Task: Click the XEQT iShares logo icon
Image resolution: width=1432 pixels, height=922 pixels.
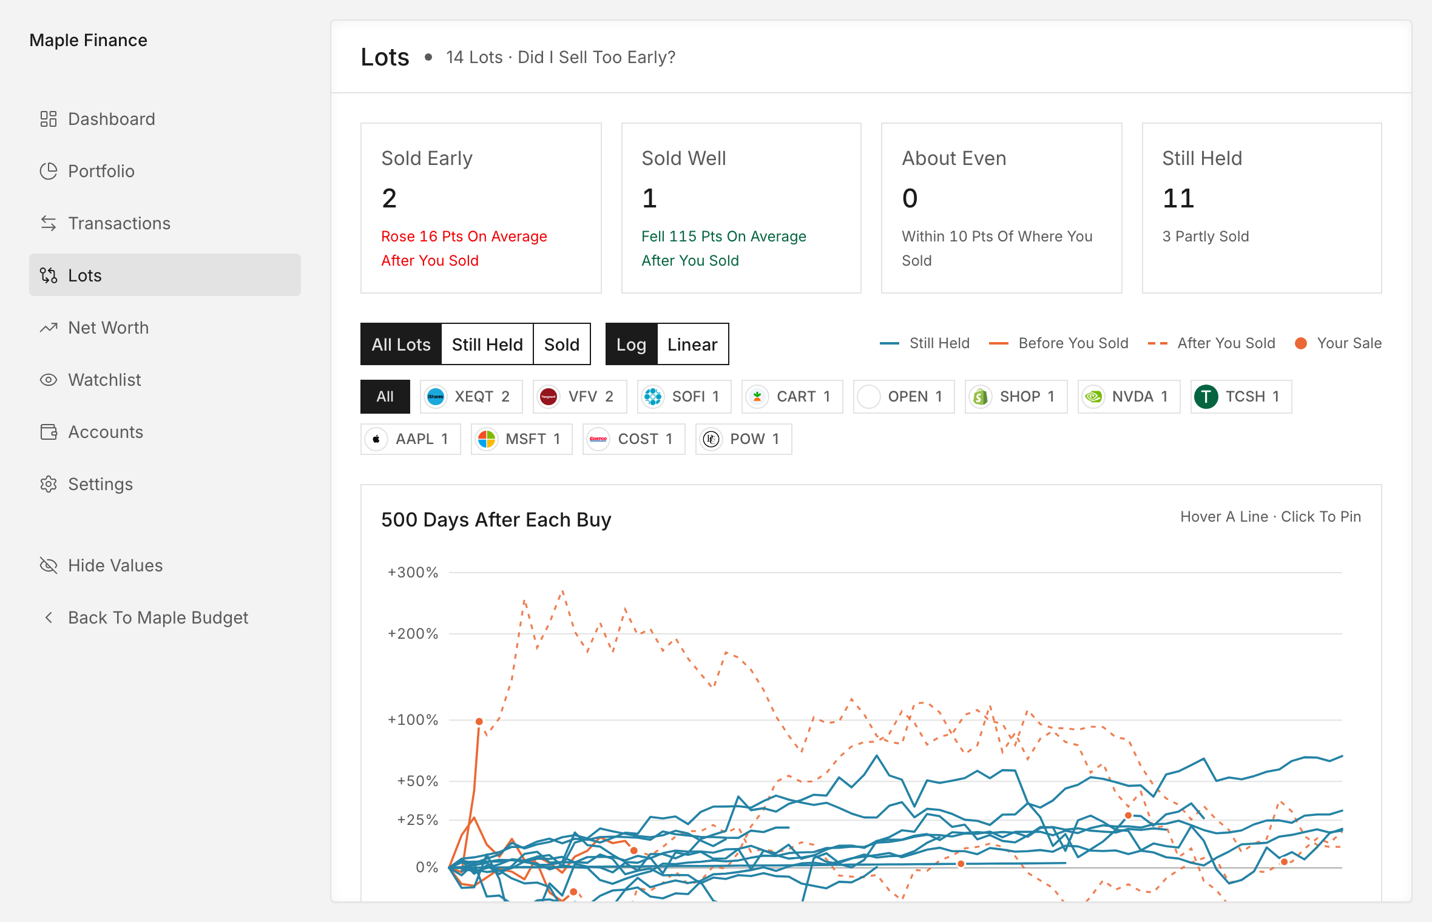Action: tap(436, 397)
